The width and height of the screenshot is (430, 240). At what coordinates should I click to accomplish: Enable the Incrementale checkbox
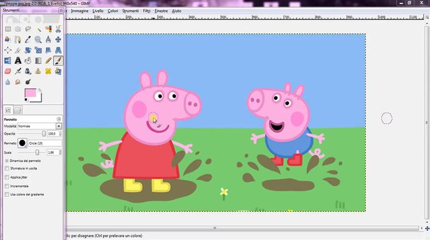pyautogui.click(x=7, y=186)
